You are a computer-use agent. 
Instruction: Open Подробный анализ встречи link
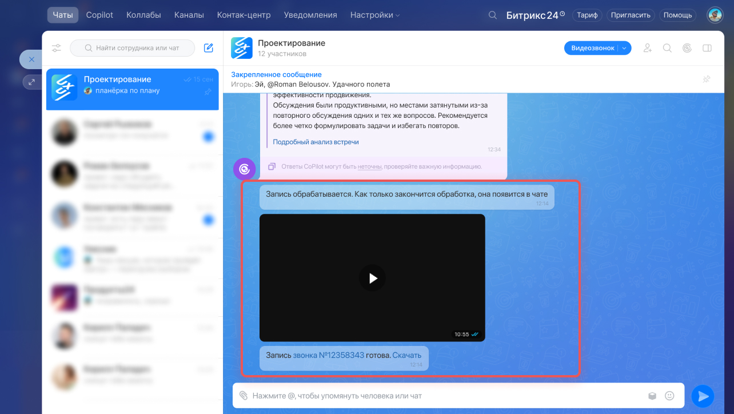click(316, 142)
